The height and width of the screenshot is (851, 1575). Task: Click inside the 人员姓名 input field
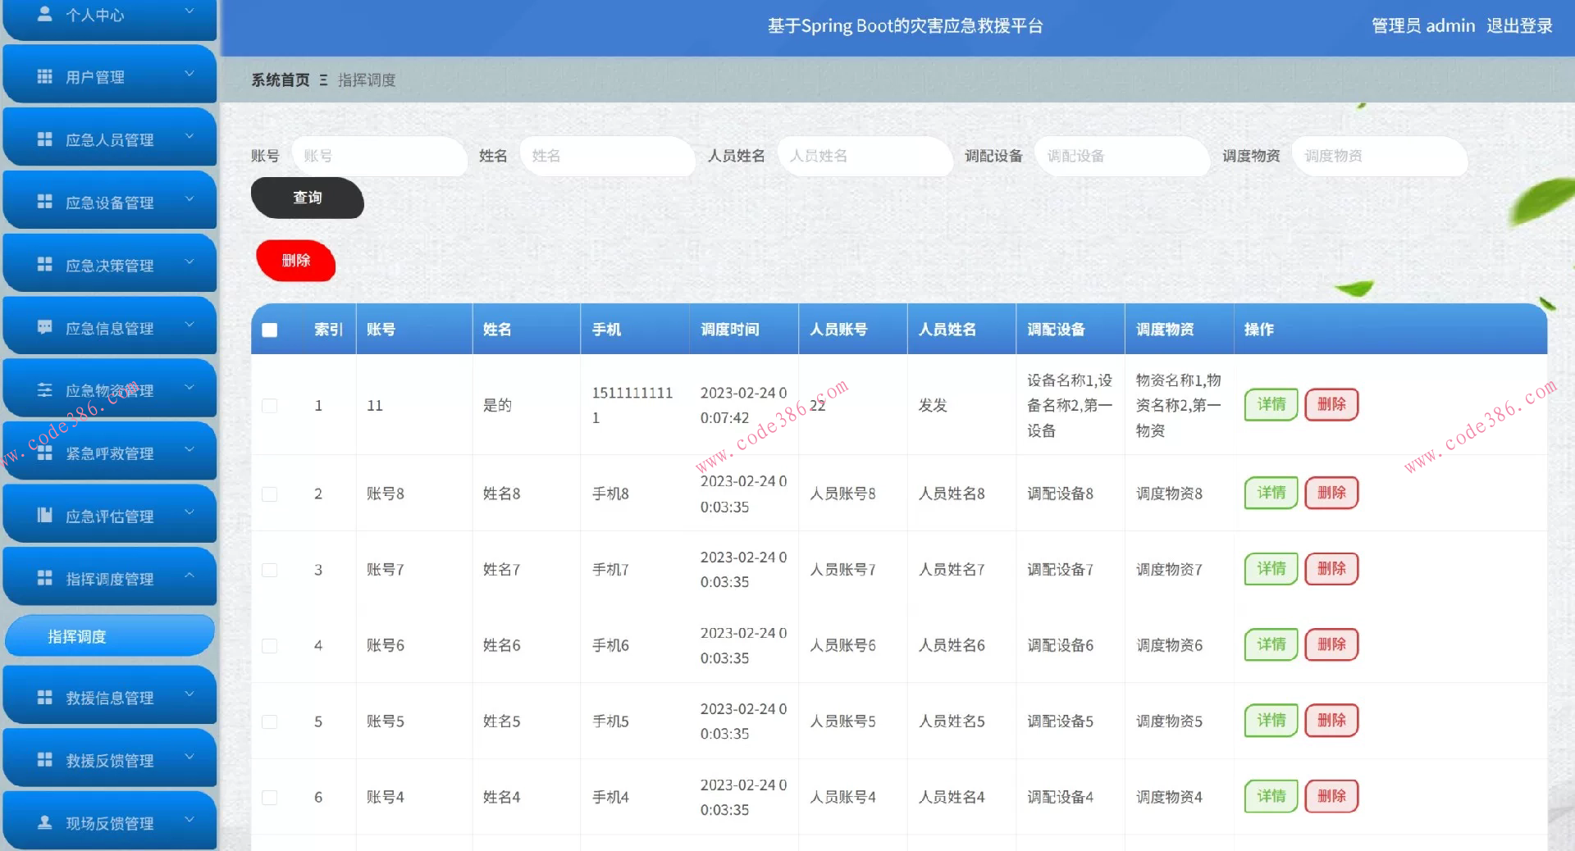(864, 156)
